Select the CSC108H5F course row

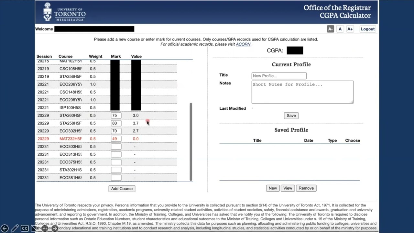pyautogui.click(x=107, y=69)
